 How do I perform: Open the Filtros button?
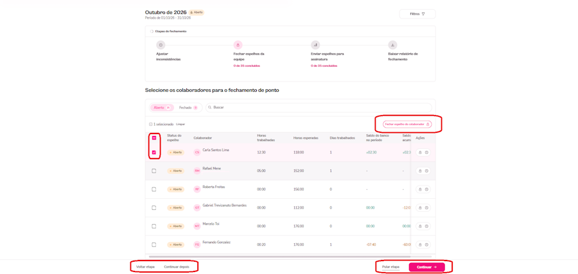(x=417, y=14)
